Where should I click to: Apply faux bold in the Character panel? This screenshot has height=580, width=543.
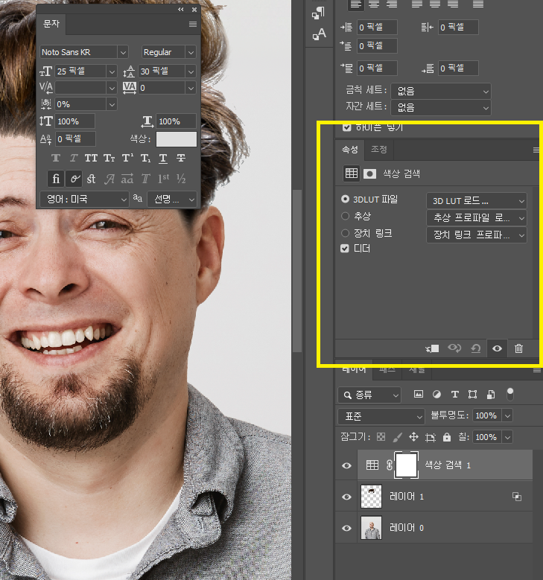point(56,159)
